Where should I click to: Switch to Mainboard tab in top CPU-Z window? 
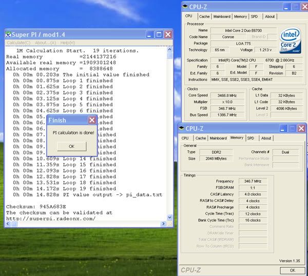coord(222,16)
